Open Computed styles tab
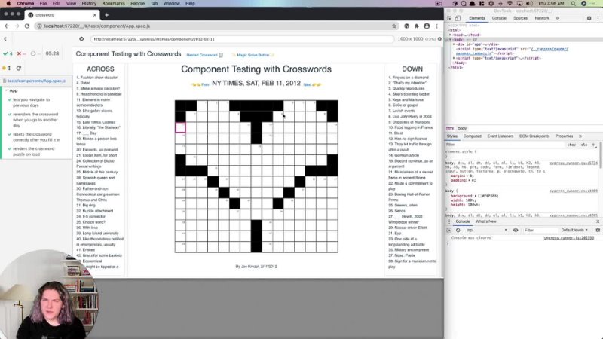Image resolution: width=603 pixels, height=339 pixels. pyautogui.click(x=473, y=136)
